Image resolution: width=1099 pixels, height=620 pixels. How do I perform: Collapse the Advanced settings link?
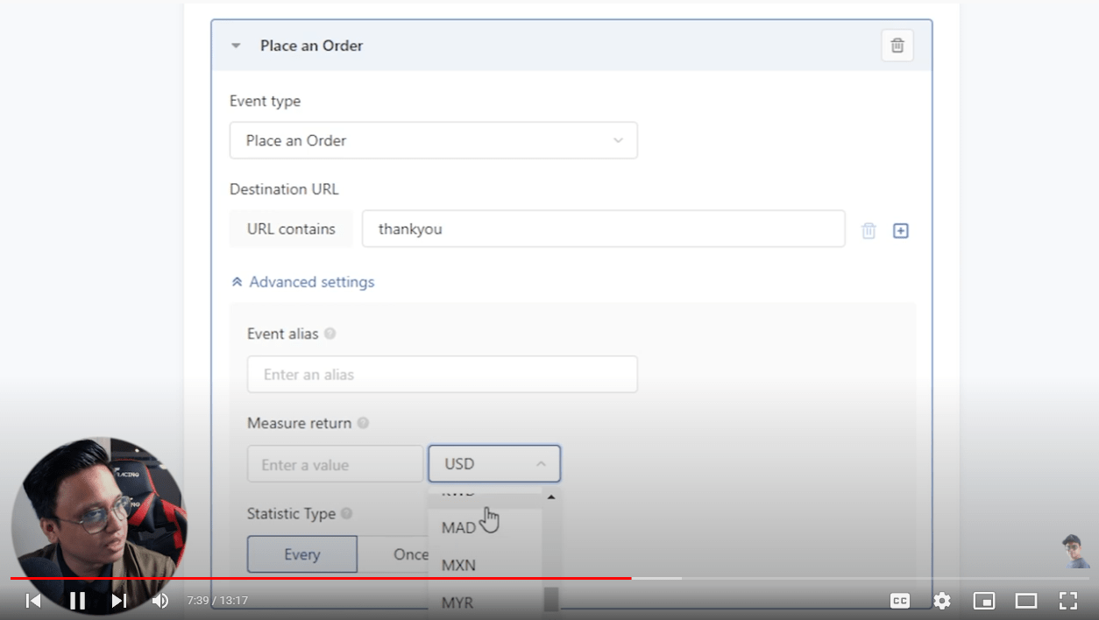[302, 282]
